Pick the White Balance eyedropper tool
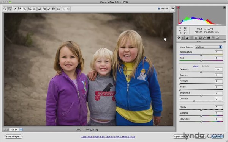Viewport: 228px width, 142px height. coord(15,9)
